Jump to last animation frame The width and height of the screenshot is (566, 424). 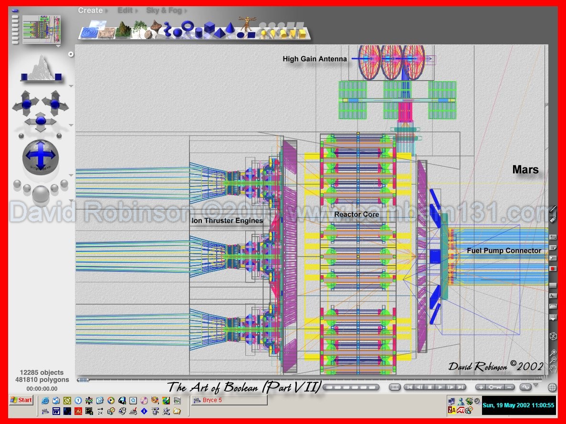[x=461, y=387]
